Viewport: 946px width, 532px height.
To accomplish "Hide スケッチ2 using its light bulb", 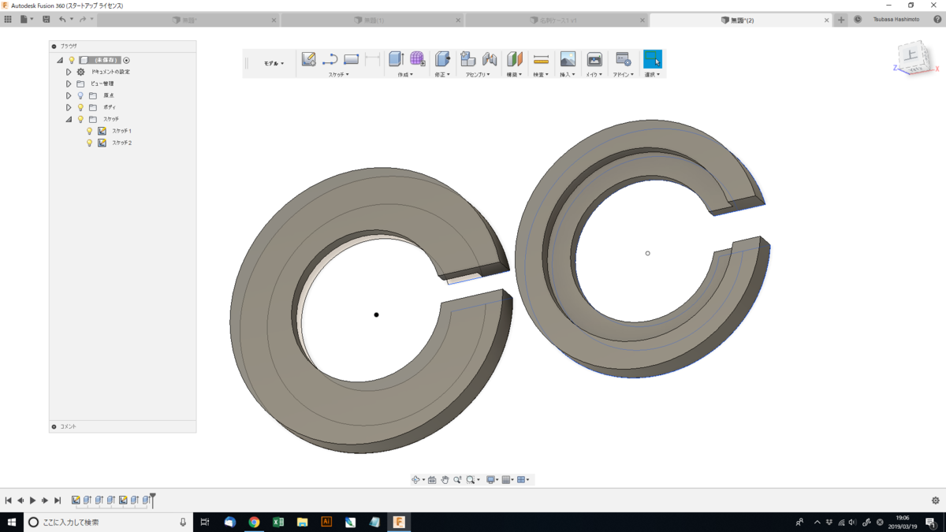I will [x=90, y=143].
